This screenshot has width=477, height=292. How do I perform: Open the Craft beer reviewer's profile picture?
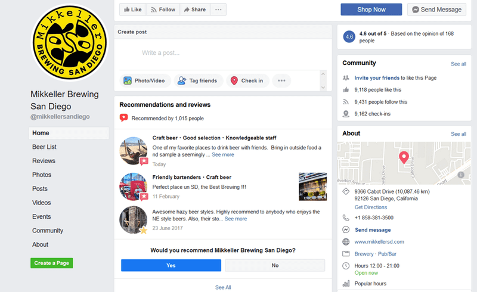tap(133, 151)
